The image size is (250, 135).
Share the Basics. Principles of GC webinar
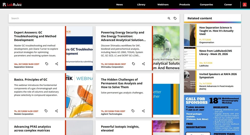56,111
